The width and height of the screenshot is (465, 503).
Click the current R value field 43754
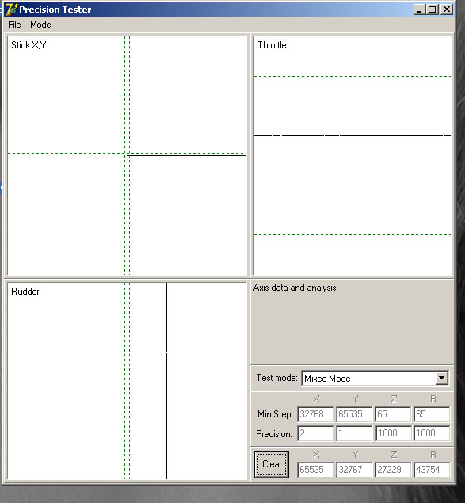coord(432,470)
